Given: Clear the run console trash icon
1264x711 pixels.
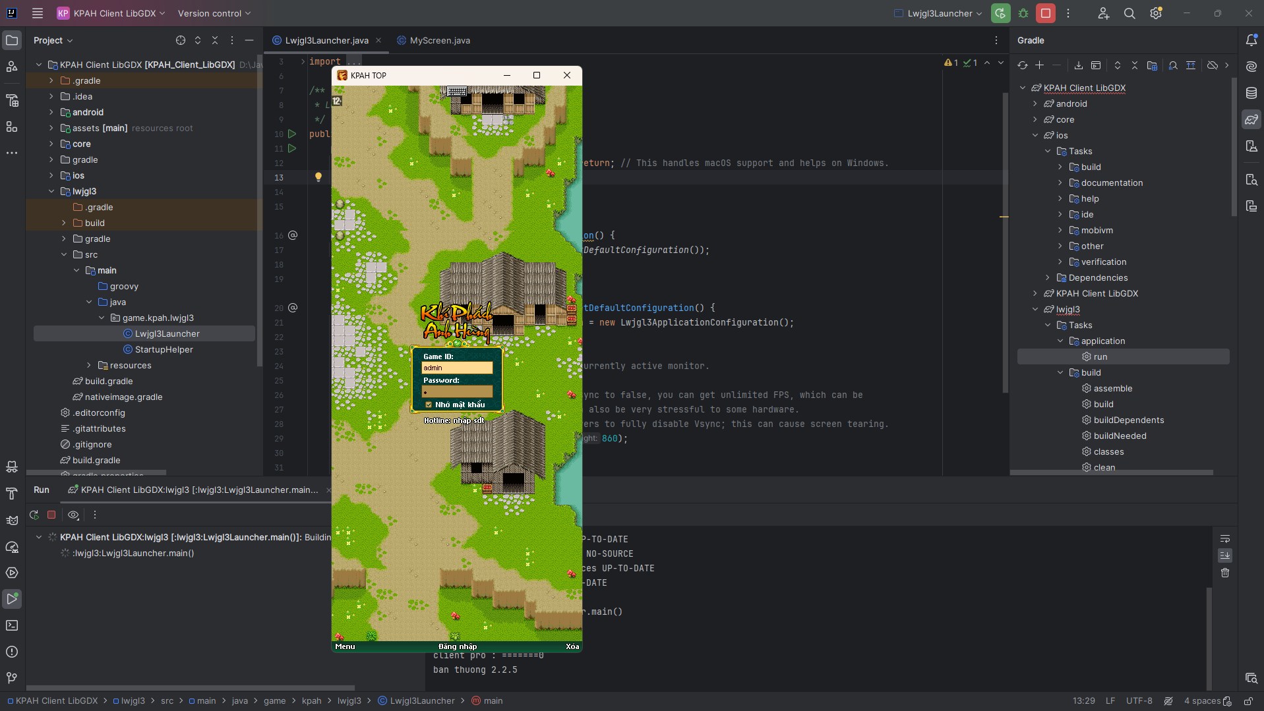Looking at the screenshot, I should pos(1225,573).
